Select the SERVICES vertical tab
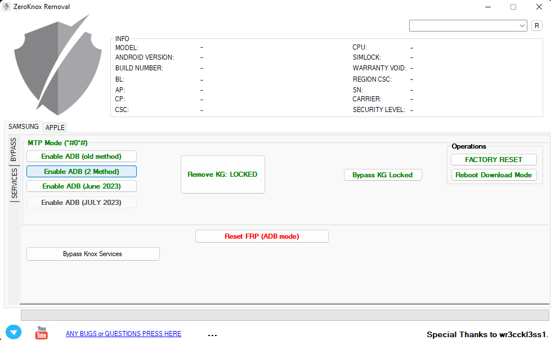Image resolution: width=551 pixels, height=340 pixels. pos(14,183)
